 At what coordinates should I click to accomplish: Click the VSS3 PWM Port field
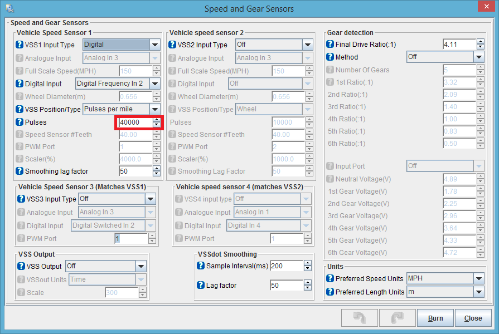(132, 238)
